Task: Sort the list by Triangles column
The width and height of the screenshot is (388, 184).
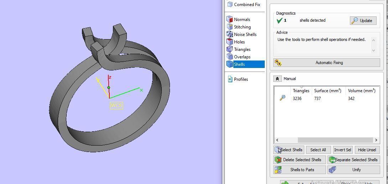Action: (x=301, y=91)
